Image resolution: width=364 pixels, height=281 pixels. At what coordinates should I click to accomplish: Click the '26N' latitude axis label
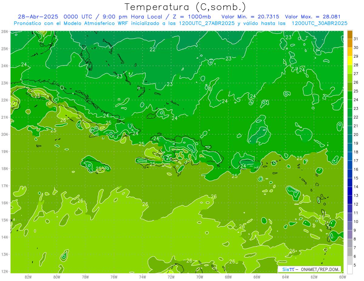click(4, 32)
